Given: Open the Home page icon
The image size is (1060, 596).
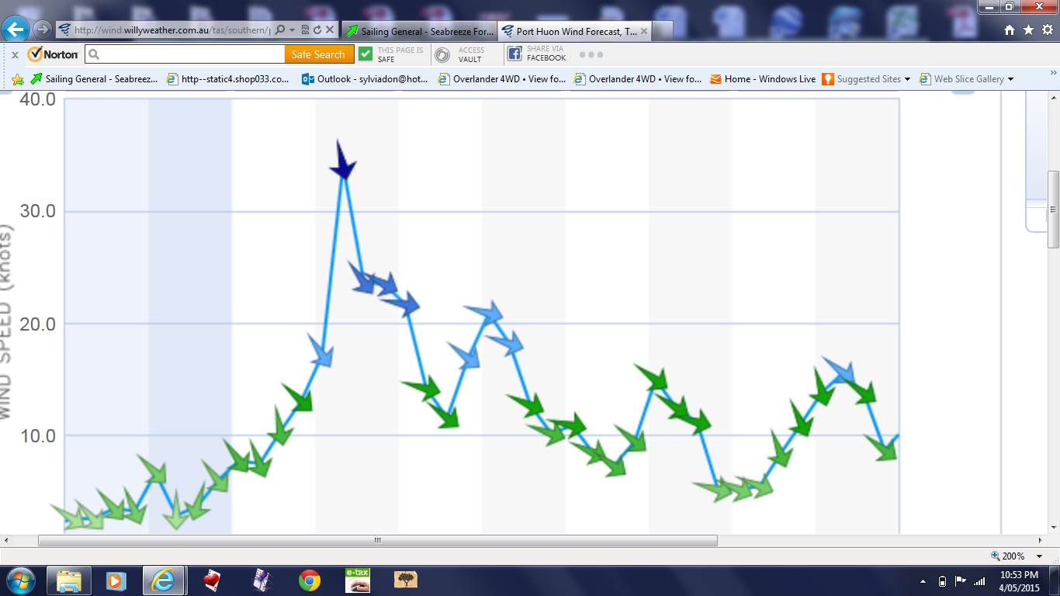Looking at the screenshot, I should (1010, 30).
